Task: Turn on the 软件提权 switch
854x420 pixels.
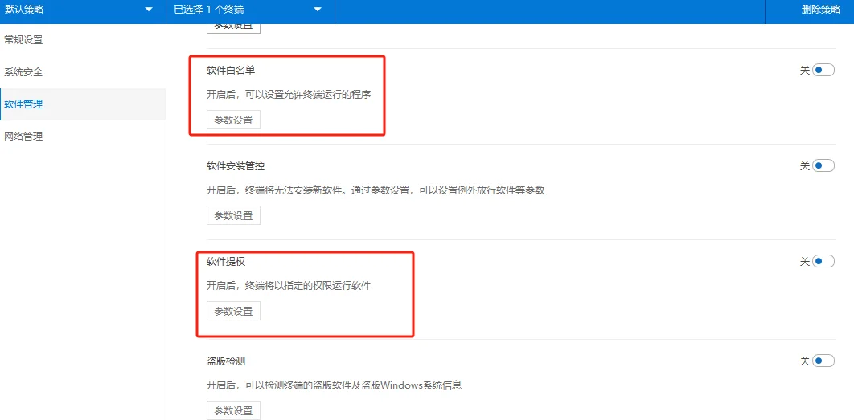Action: [823, 262]
